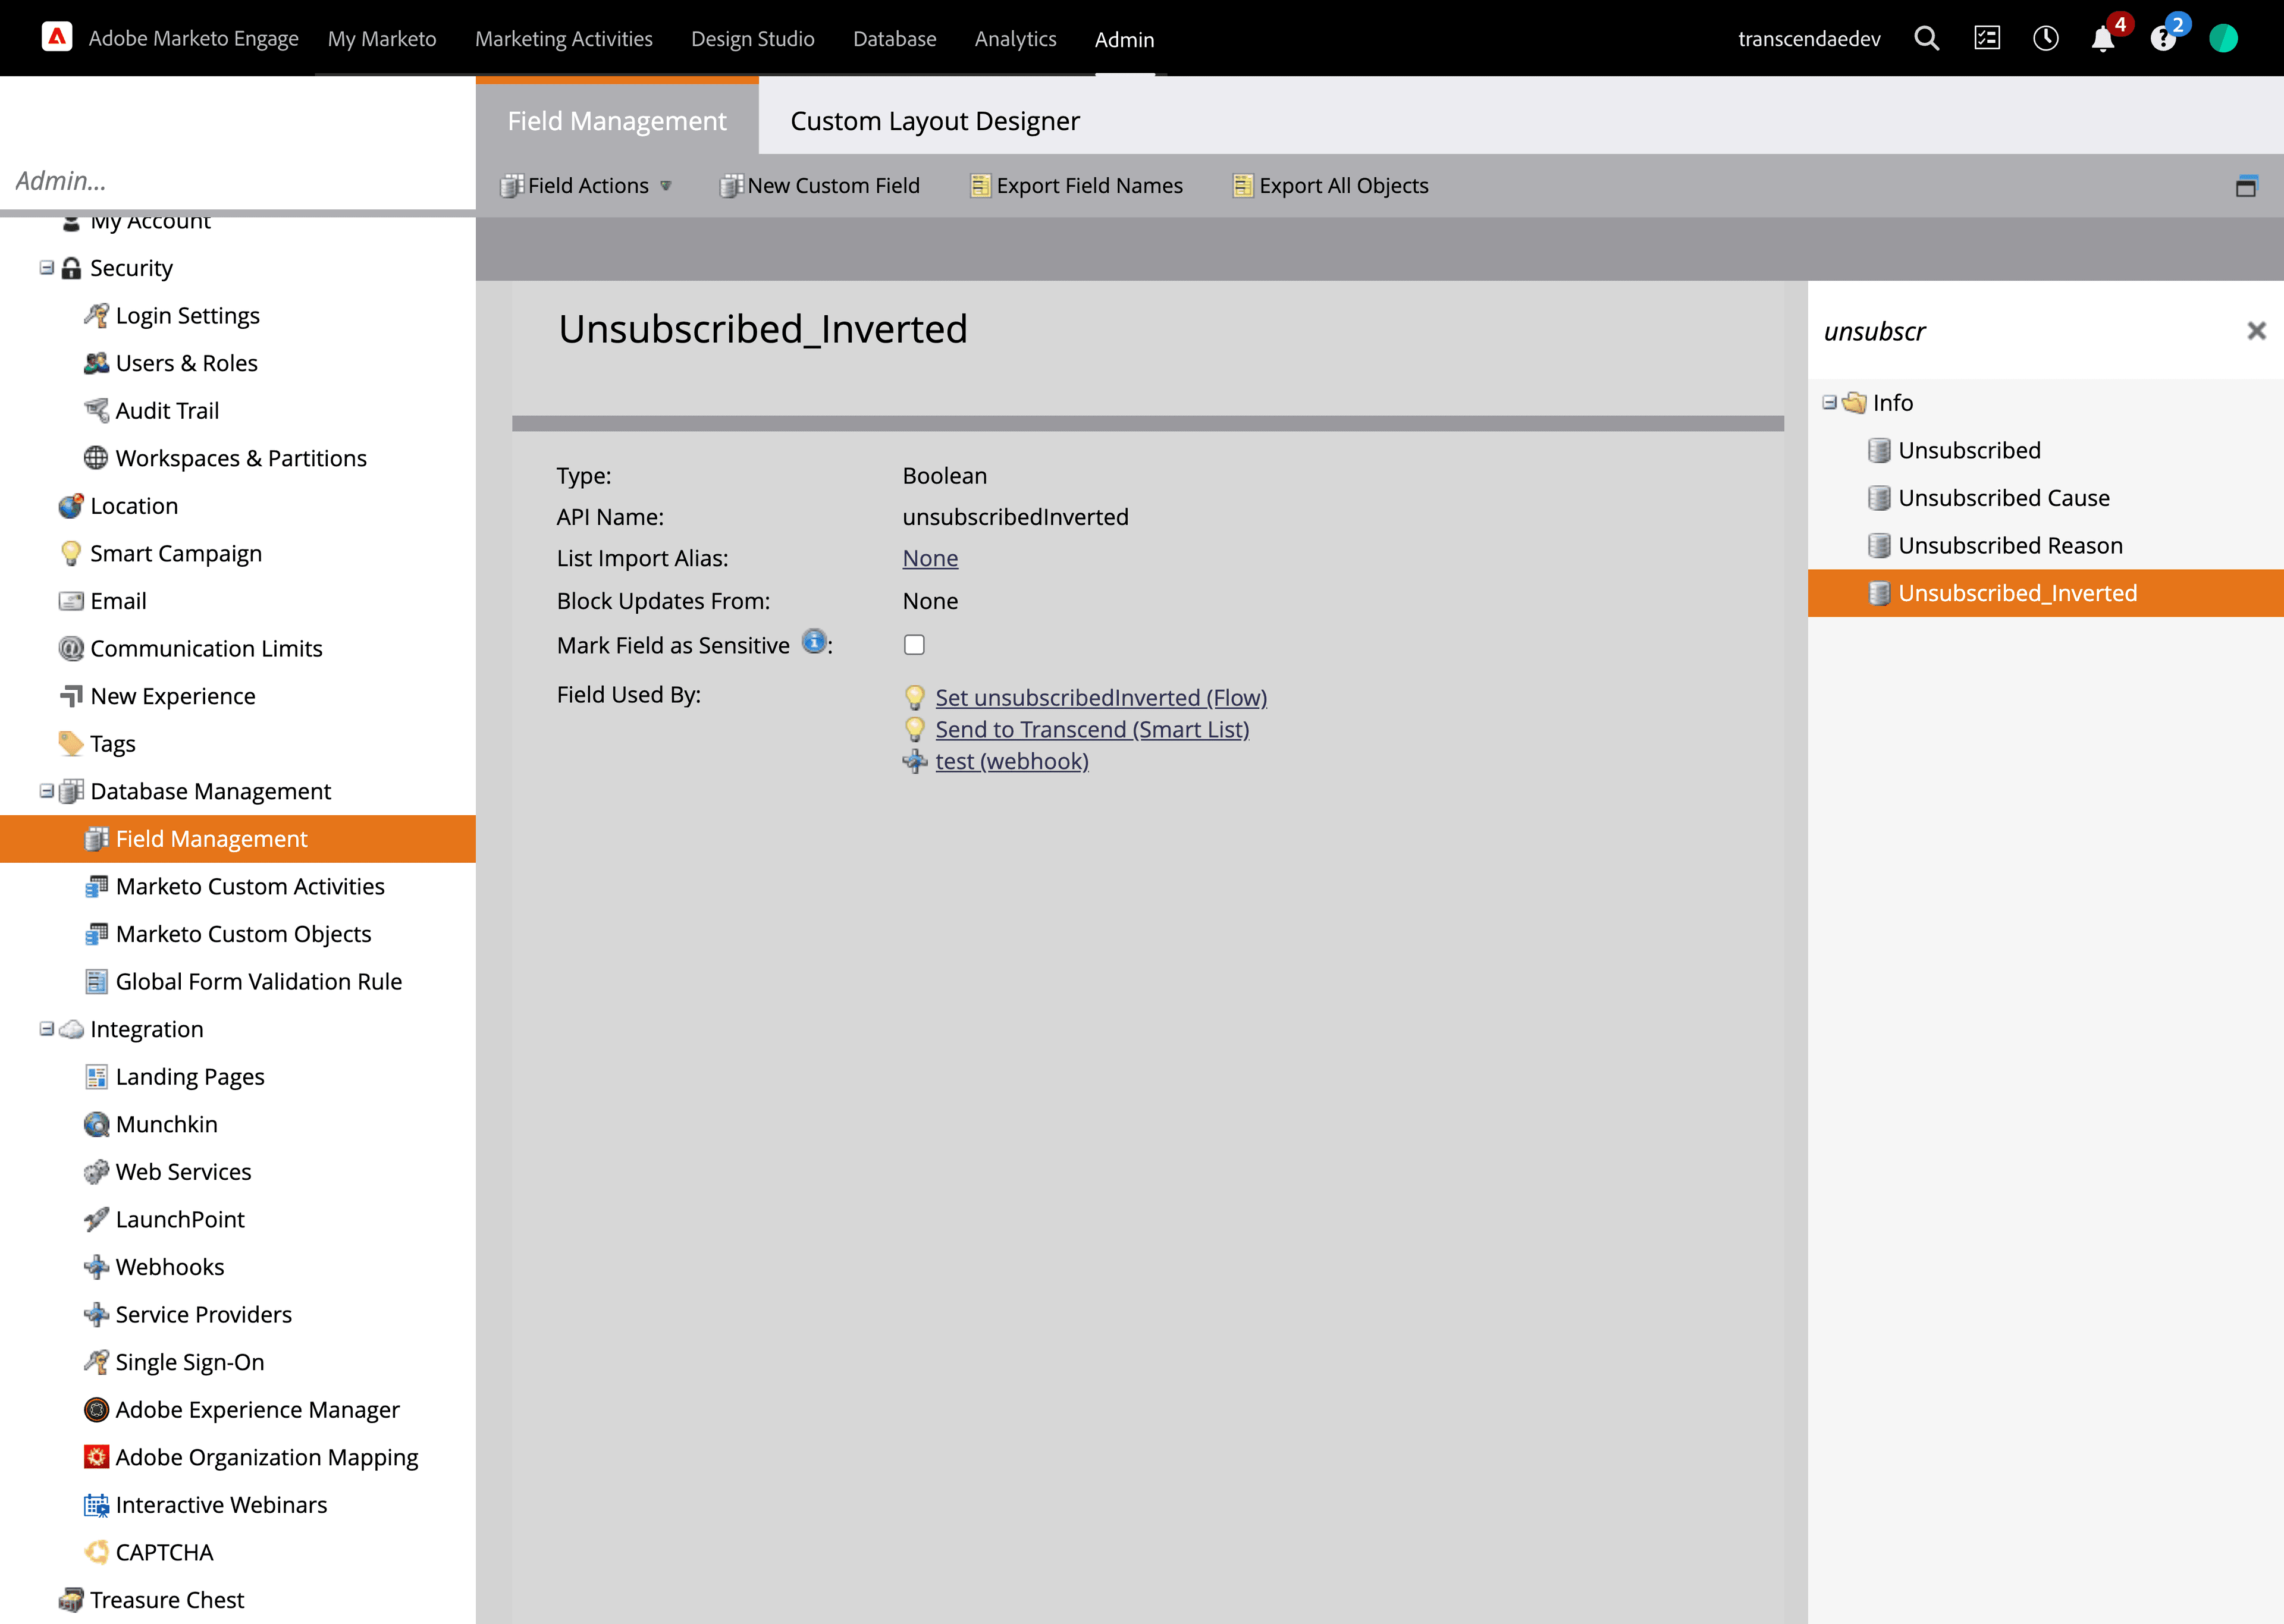Click the help question mark icon
This screenshot has width=2284, height=1624.
pos(2164,40)
